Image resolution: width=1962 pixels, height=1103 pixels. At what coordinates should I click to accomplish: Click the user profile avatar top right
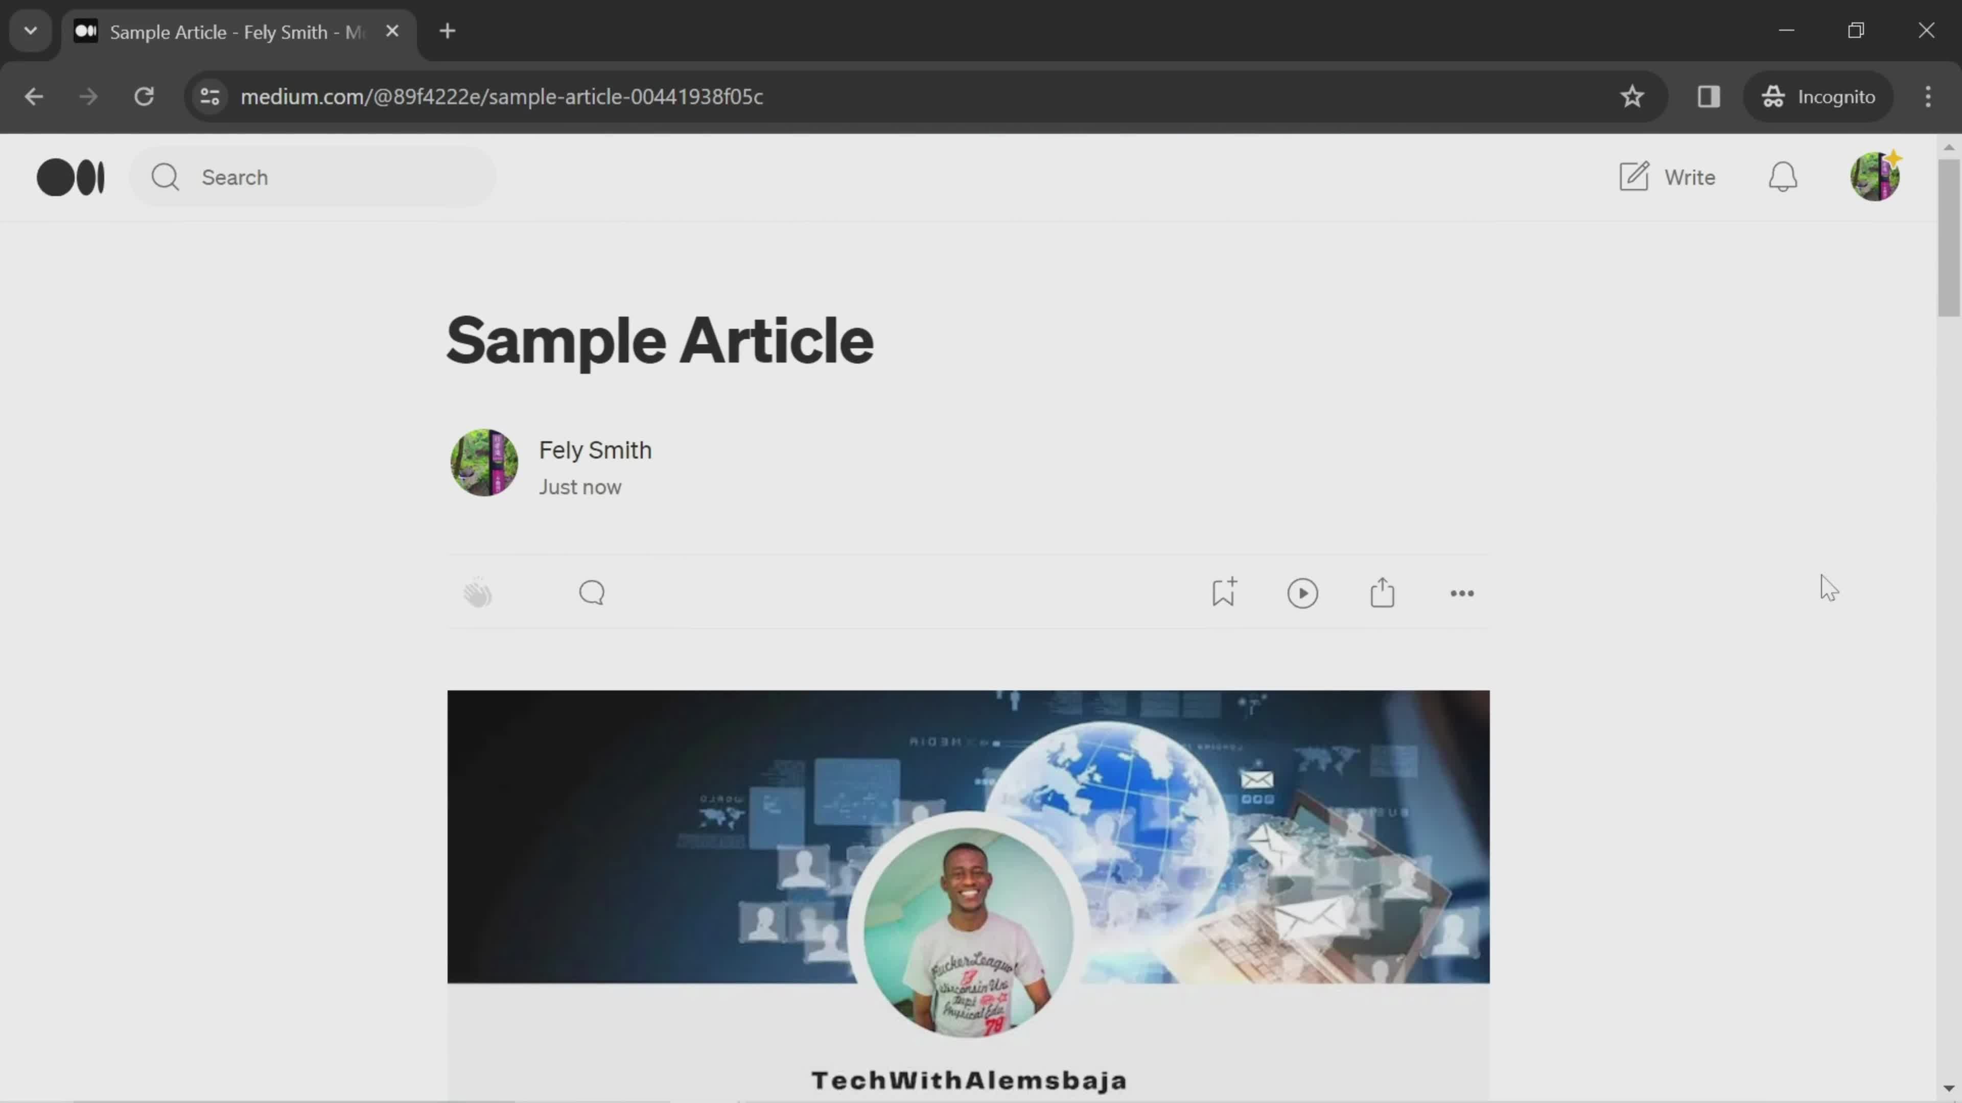[x=1875, y=176]
